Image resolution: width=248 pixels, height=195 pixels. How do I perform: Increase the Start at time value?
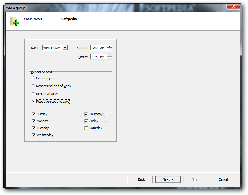109,46
